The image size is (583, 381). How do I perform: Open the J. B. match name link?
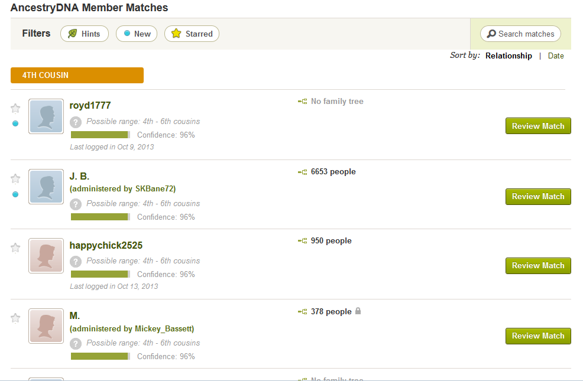click(x=79, y=176)
